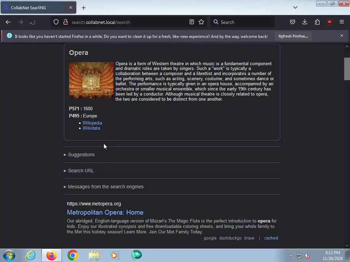Open the Pocket save icon

tap(293, 22)
